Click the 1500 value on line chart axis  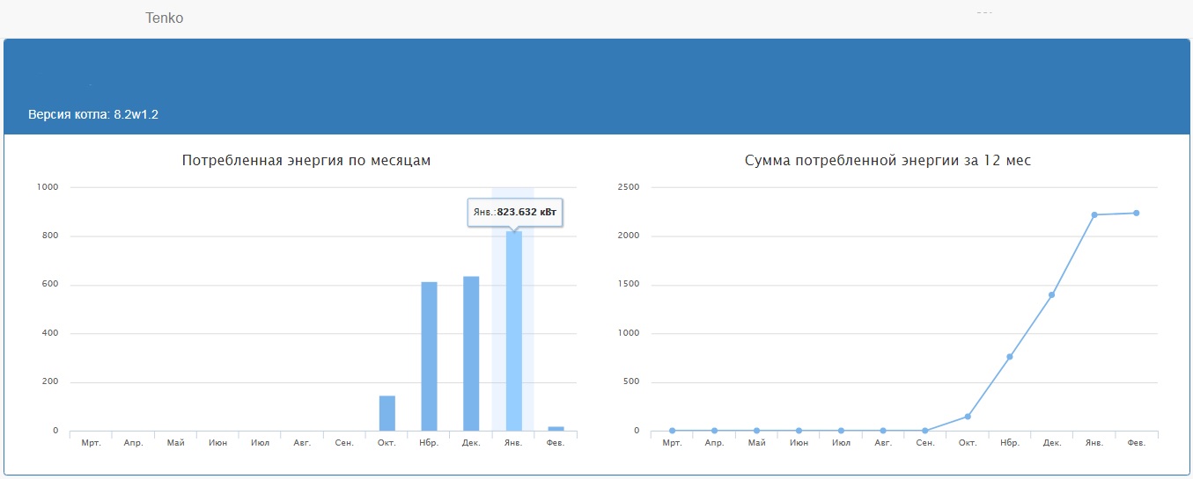coord(629,285)
